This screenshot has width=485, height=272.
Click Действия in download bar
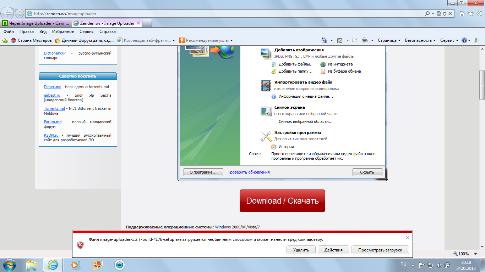pyautogui.click(x=333, y=250)
